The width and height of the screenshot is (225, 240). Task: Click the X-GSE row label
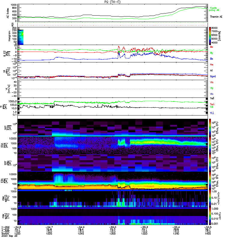point(5,227)
